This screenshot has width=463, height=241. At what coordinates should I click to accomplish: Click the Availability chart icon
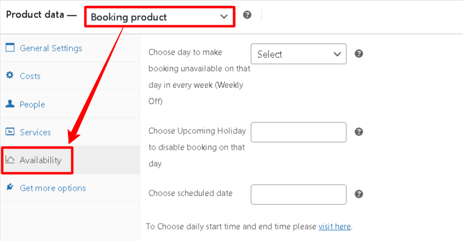[x=10, y=160]
